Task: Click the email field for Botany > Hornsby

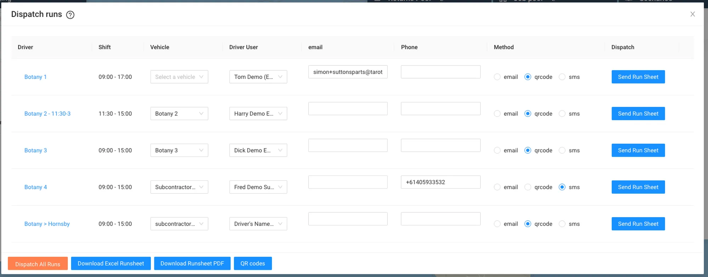Action: coord(348,219)
